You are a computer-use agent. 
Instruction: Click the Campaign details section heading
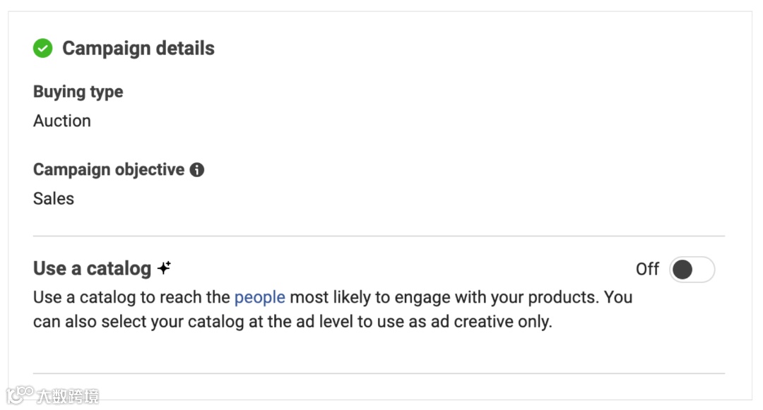pyautogui.click(x=138, y=49)
